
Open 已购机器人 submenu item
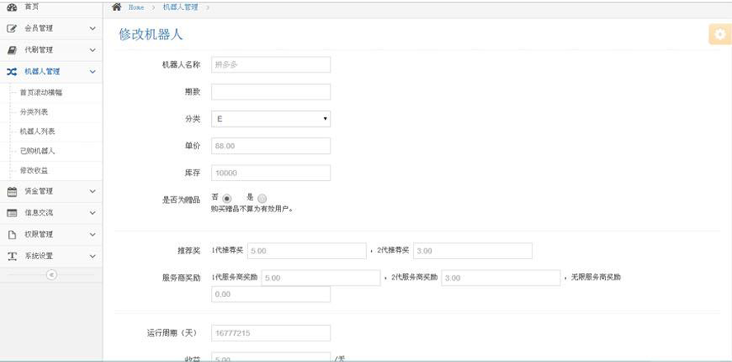tap(37, 151)
